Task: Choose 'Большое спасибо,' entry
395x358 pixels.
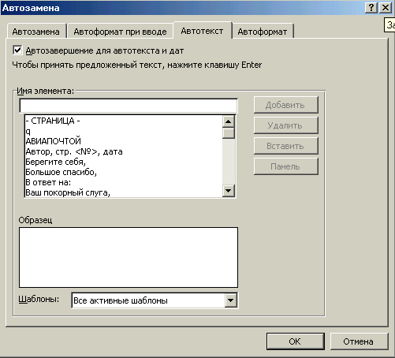Action: (124, 172)
